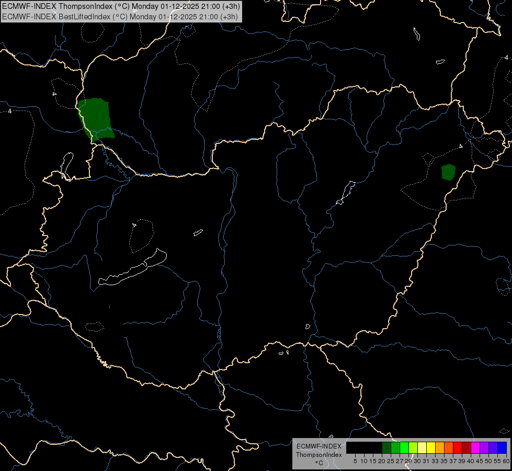
Task: Pick the pure yellow 31-33 legend swatch
Action: (x=431, y=447)
